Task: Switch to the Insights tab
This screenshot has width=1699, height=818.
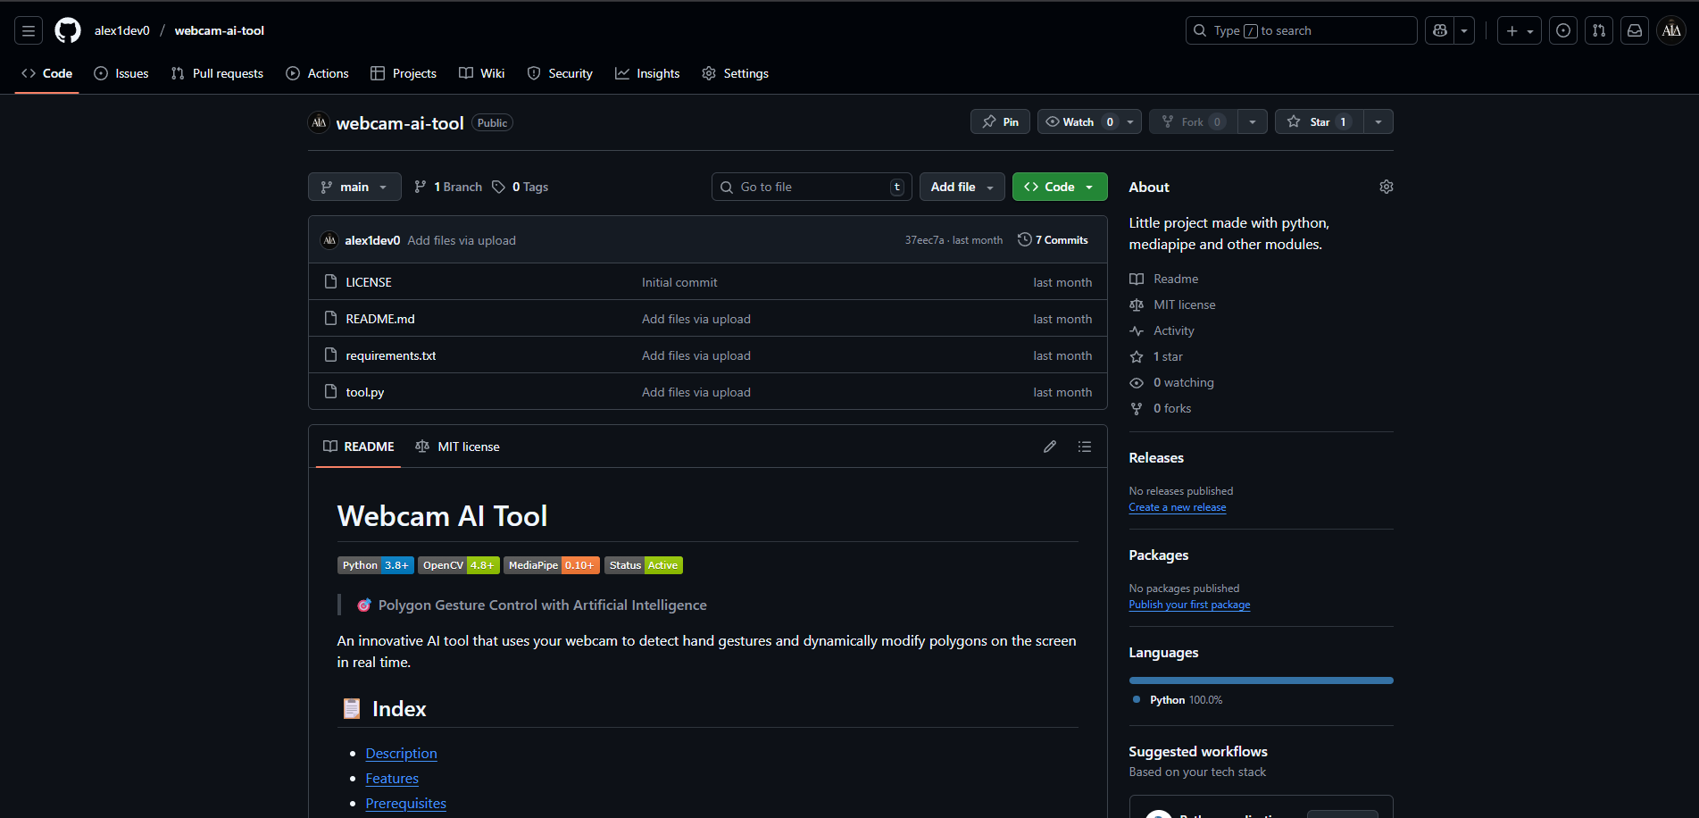Action: pyautogui.click(x=647, y=73)
